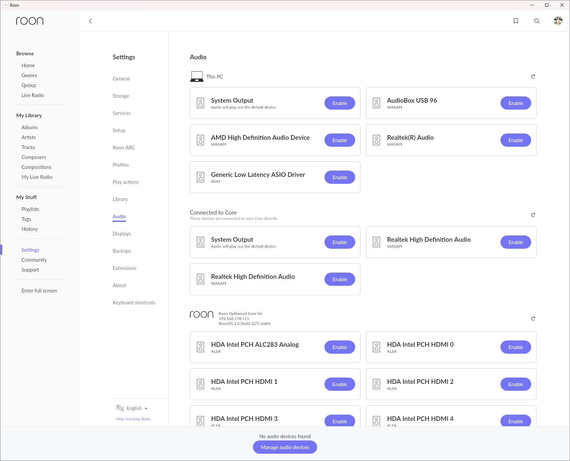Image resolution: width=570 pixels, height=461 pixels.
Task: Enable System Output under This PC
Action: pyautogui.click(x=340, y=103)
